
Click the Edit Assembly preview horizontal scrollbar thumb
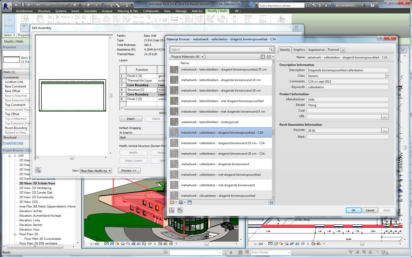[x=72, y=157]
